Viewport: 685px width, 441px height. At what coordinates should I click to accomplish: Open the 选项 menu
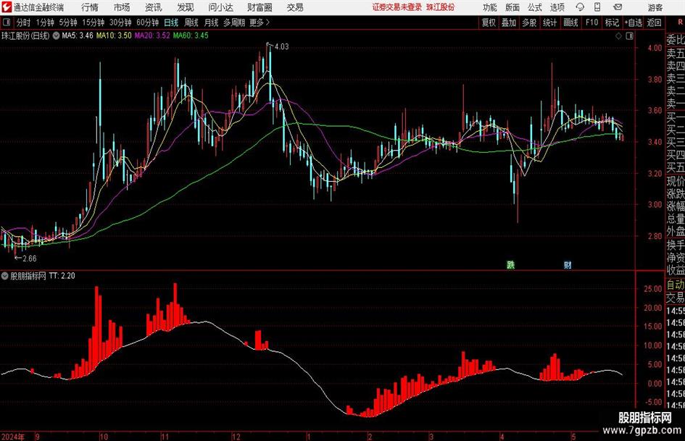pyautogui.click(x=557, y=7)
